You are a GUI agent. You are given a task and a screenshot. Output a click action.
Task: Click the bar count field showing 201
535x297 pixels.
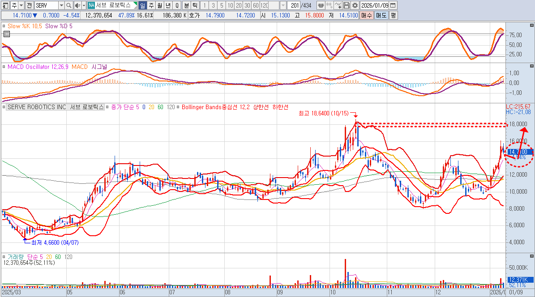[x=294, y=5]
